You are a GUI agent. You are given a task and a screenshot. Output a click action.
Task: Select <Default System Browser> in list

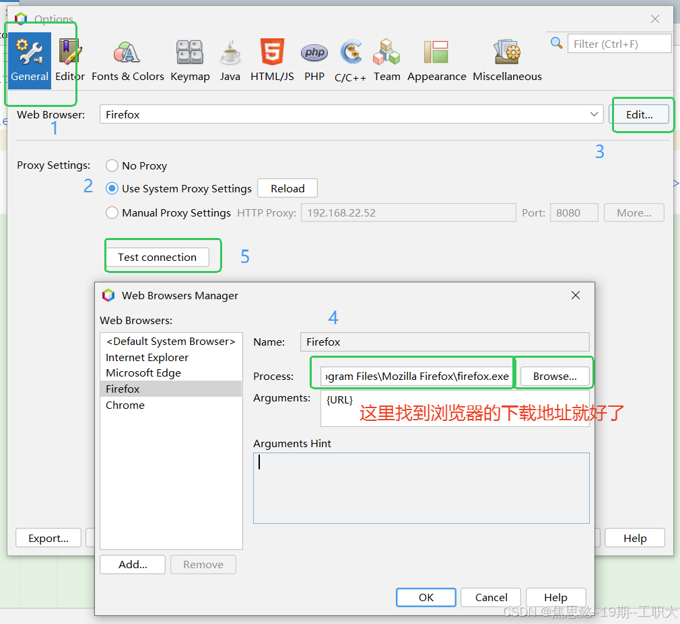(171, 341)
